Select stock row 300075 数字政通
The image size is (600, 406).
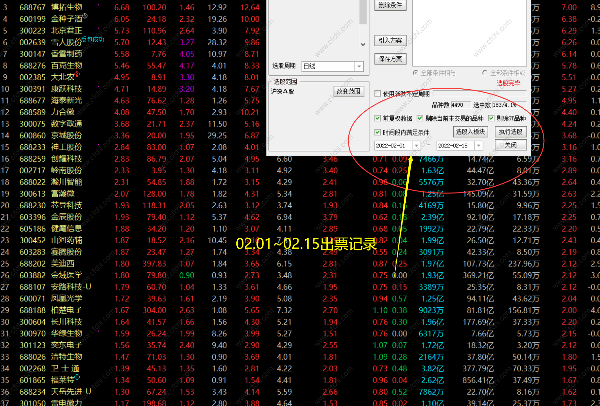coord(51,124)
